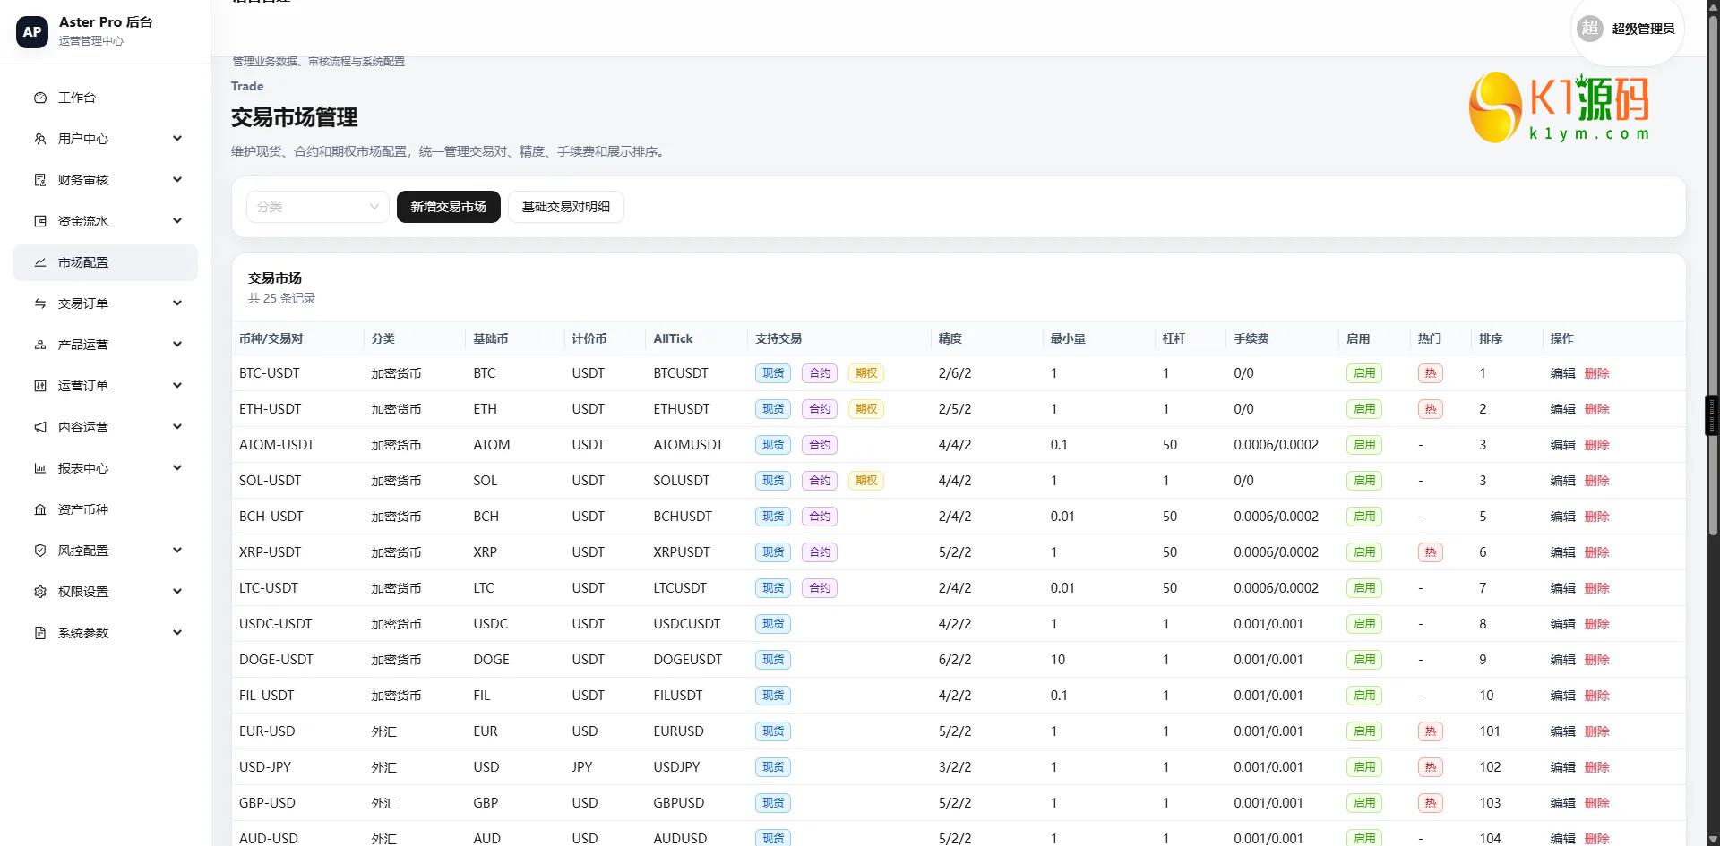This screenshot has height=846, width=1720.
Task: Click the AllTick column header
Action: coord(673,338)
